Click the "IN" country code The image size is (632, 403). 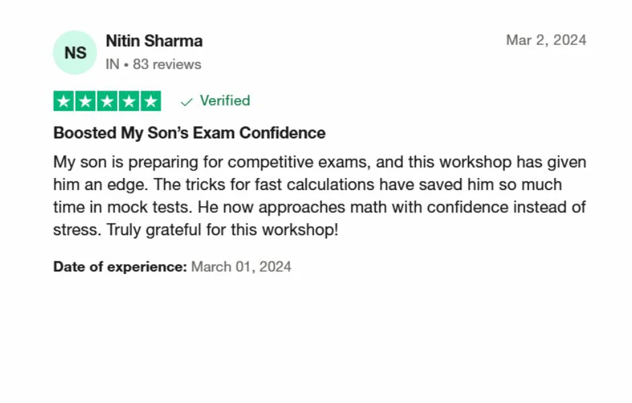[112, 64]
